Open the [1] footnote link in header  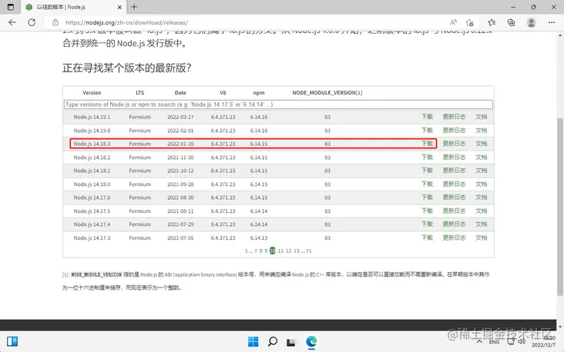coord(359,92)
